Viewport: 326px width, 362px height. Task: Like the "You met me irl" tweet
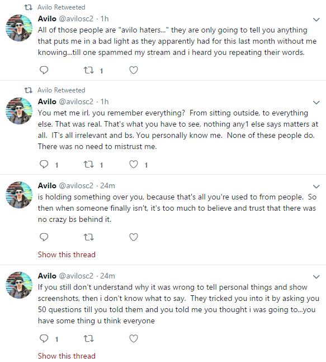[x=134, y=164]
